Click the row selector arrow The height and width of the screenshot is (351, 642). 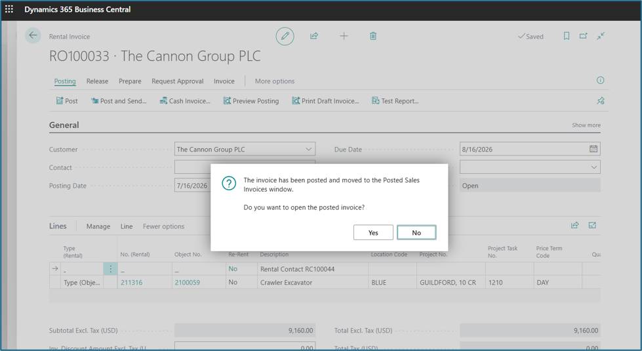(55, 269)
